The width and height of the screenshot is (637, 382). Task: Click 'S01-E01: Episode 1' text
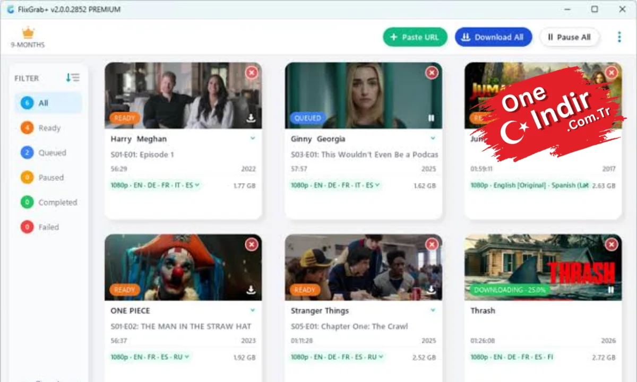(x=142, y=154)
